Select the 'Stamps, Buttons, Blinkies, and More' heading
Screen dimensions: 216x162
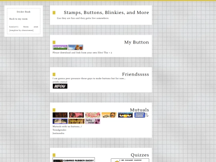pos(106,12)
